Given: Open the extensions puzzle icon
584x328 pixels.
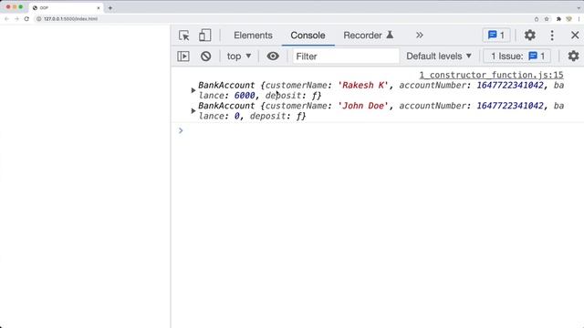Looking at the screenshot, I should pos(558,19).
